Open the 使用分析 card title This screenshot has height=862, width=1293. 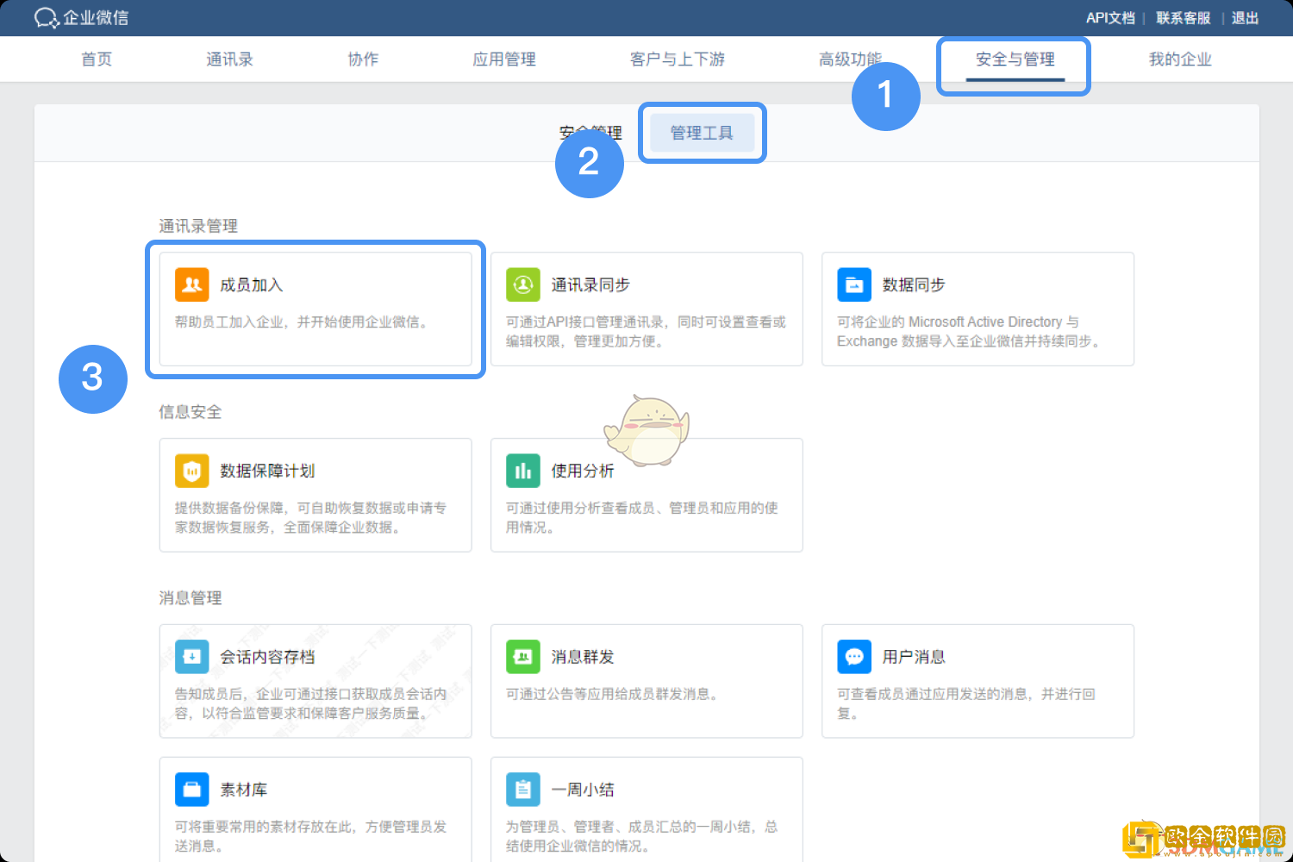(583, 472)
